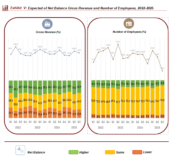Select the green Higher legend swatch
Screen dimensions: 175x158
pos(73,152)
